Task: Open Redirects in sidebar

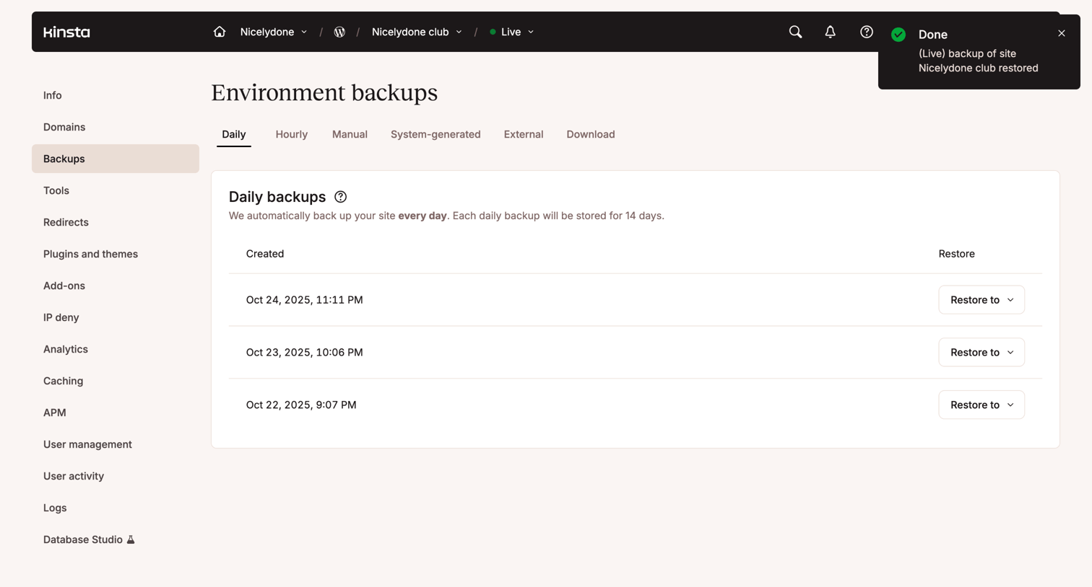Action: (x=116, y=222)
